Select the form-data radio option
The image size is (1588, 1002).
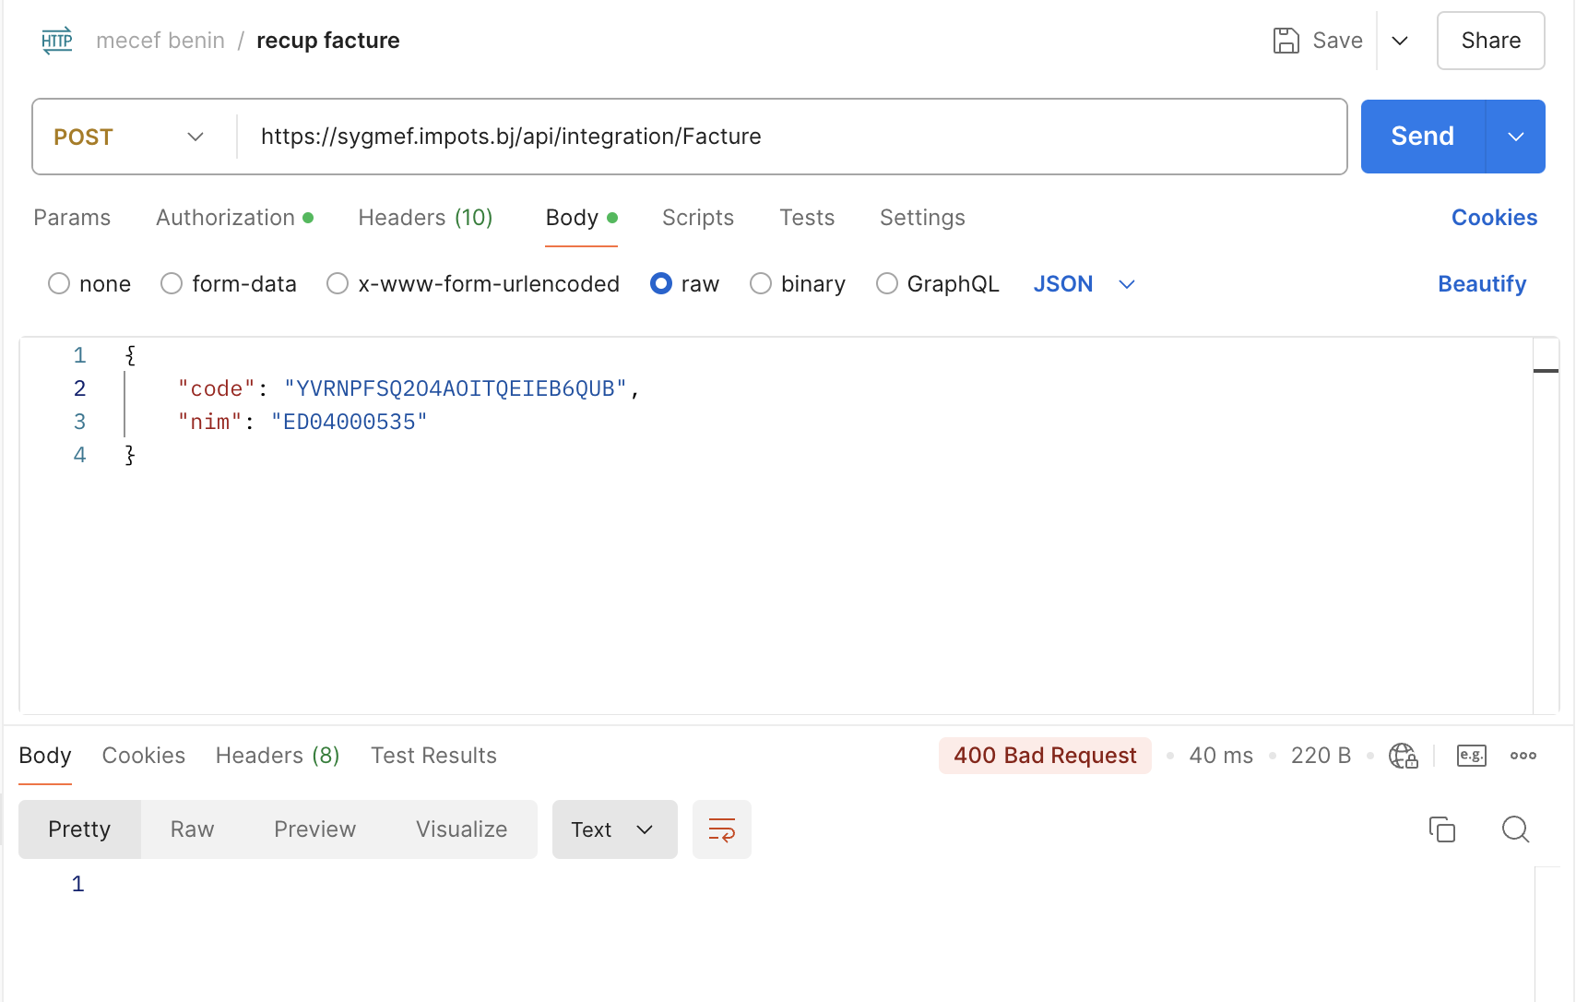172,284
